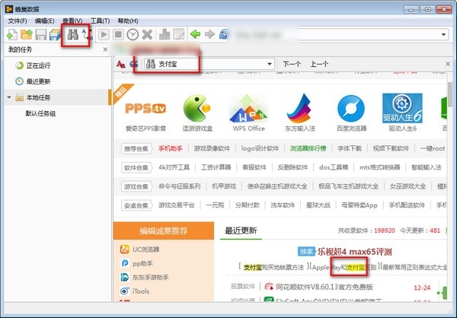Click the 推荐合集 tag
The image size is (457, 318).
(x=136, y=149)
